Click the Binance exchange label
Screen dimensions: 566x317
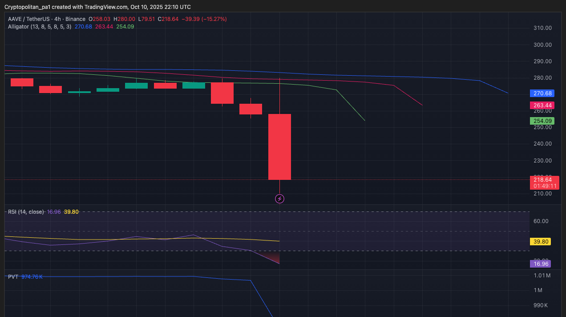74,19
